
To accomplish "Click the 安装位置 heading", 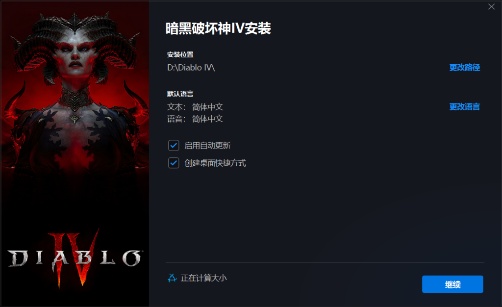I will coord(180,54).
